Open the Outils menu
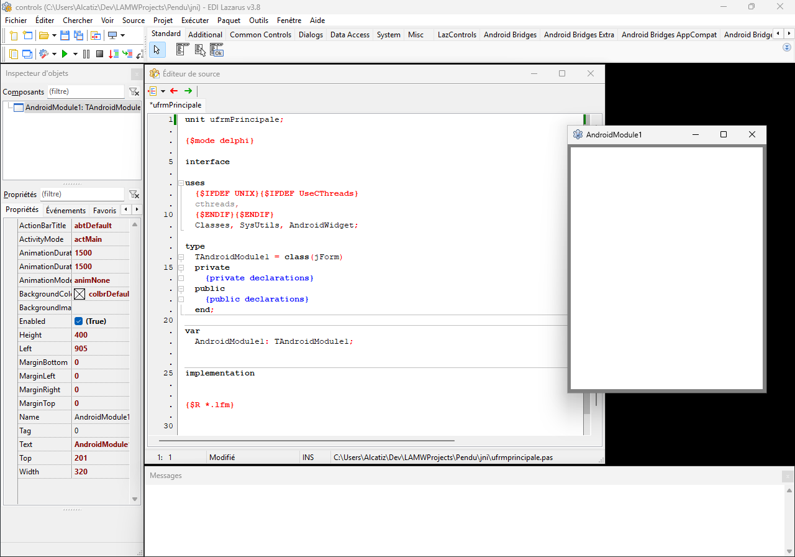795x557 pixels. pyautogui.click(x=258, y=20)
